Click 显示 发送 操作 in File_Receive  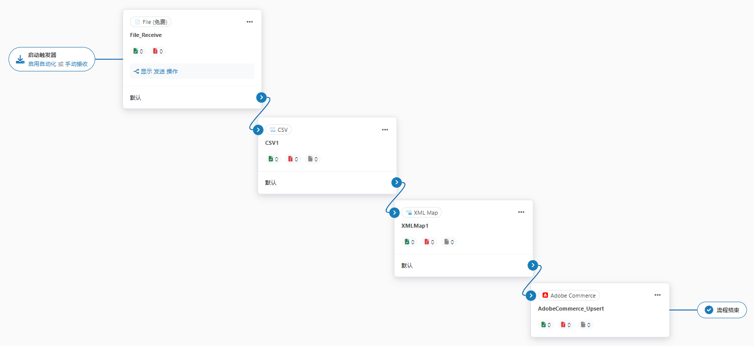tap(155, 71)
